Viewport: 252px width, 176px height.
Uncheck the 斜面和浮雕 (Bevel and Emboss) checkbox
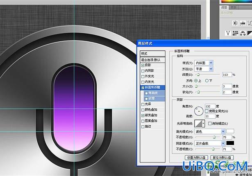pyautogui.click(x=143, y=88)
